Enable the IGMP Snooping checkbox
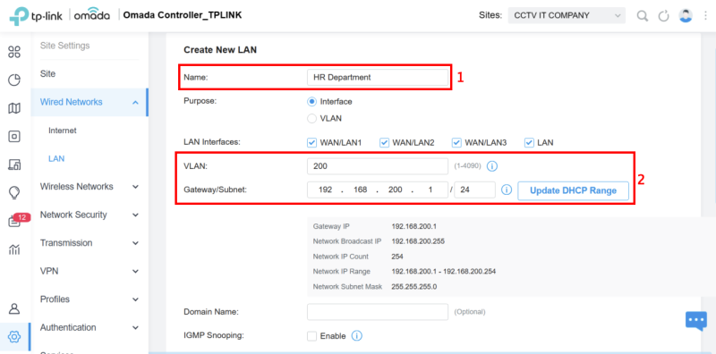Viewport: 716px width, 354px height. [x=311, y=336]
